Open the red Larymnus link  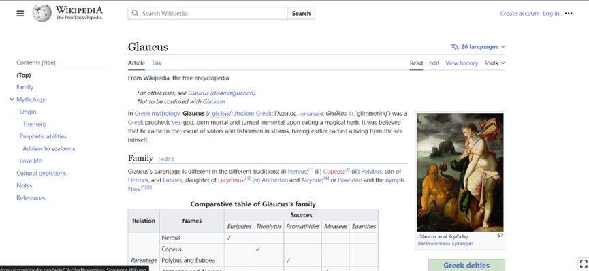pos(231,180)
